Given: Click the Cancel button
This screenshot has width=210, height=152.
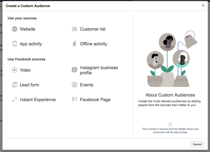Looking at the screenshot, I should tap(197, 144).
